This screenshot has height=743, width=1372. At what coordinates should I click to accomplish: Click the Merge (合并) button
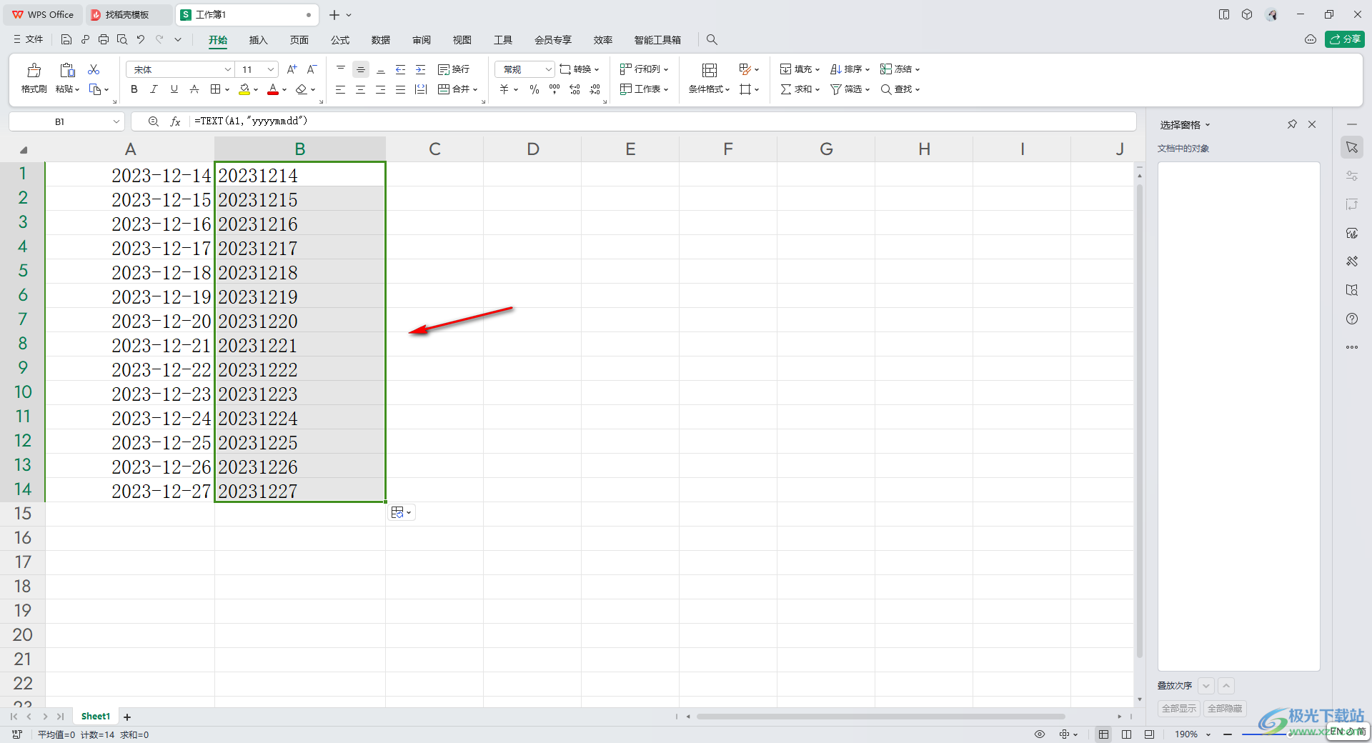click(x=457, y=89)
